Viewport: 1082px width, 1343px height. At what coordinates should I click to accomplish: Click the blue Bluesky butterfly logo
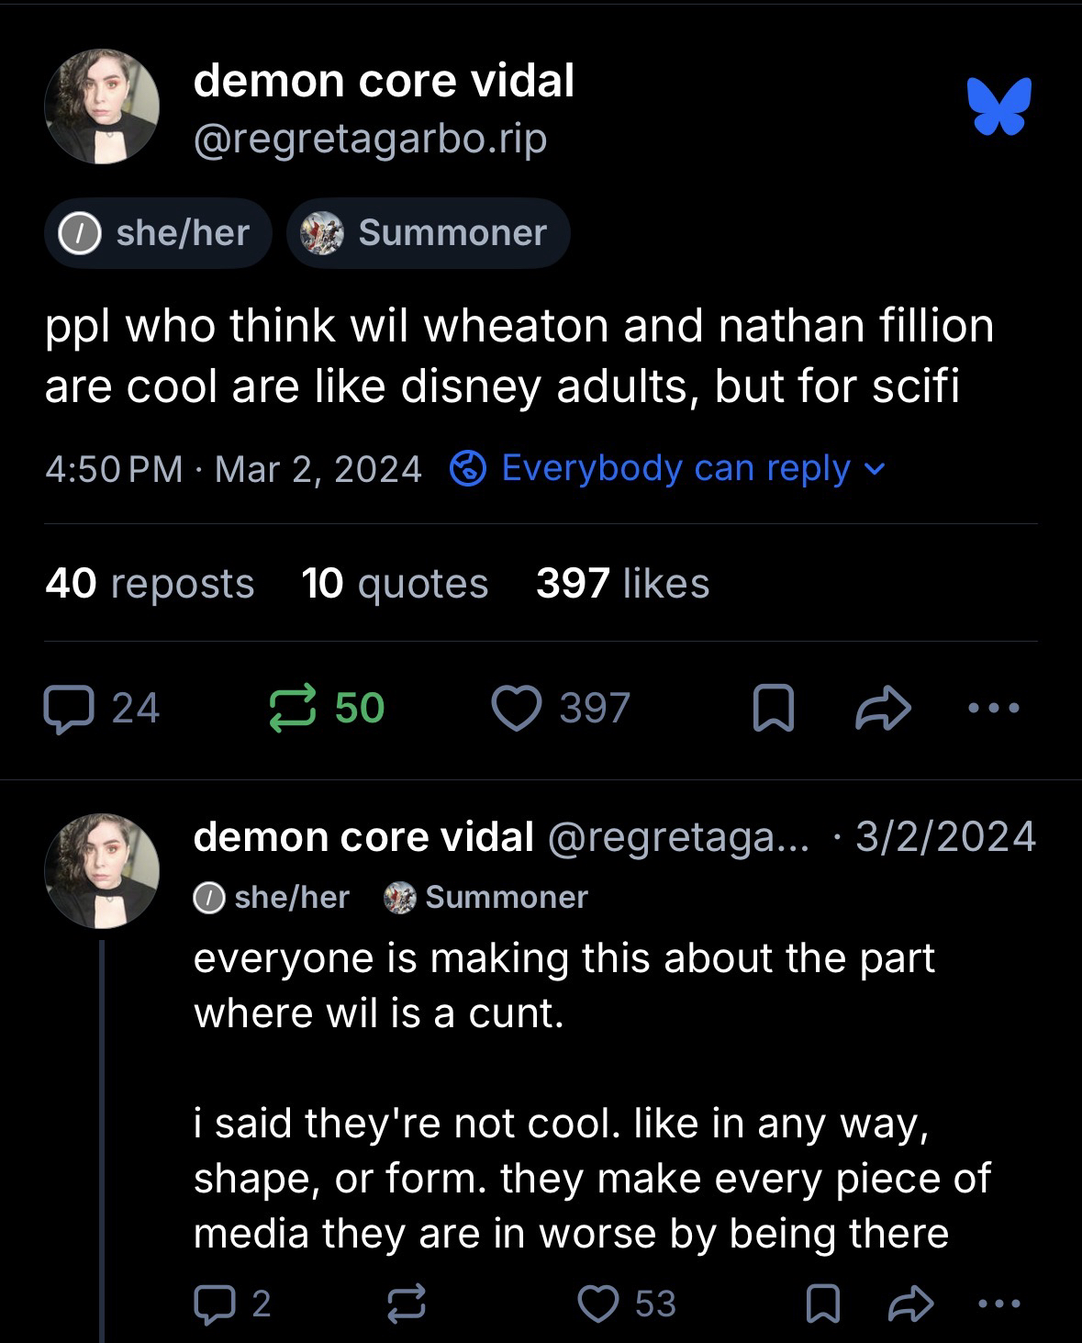click(x=998, y=106)
